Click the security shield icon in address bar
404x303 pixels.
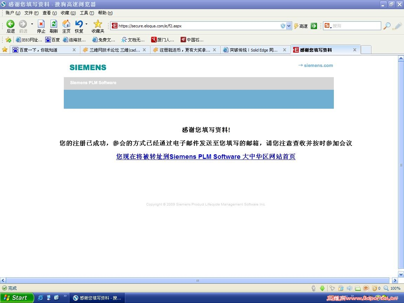pyautogui.click(x=283, y=26)
